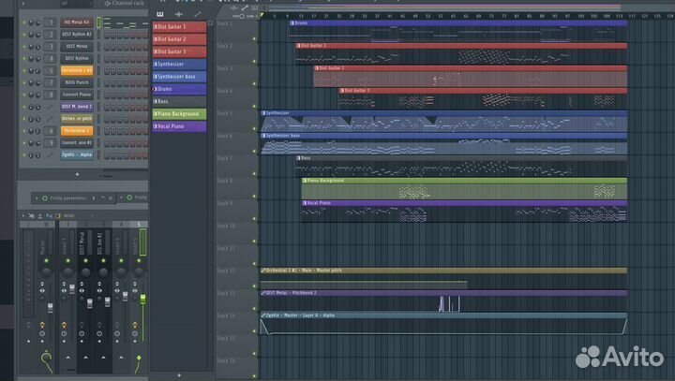
Task: Select the Piano Background pattern in picker
Action: (179, 113)
